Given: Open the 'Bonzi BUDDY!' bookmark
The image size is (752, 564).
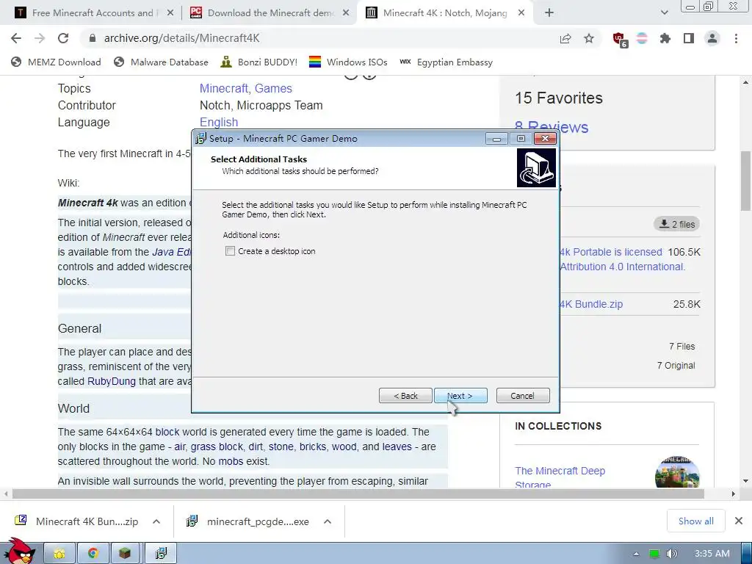Looking at the screenshot, I should pyautogui.click(x=258, y=62).
